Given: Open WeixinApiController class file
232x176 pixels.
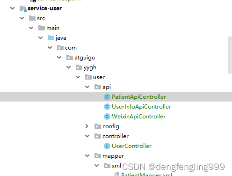Looking at the screenshot, I should click(139, 117).
